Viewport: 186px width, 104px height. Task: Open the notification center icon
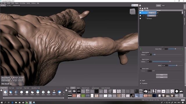183,103
